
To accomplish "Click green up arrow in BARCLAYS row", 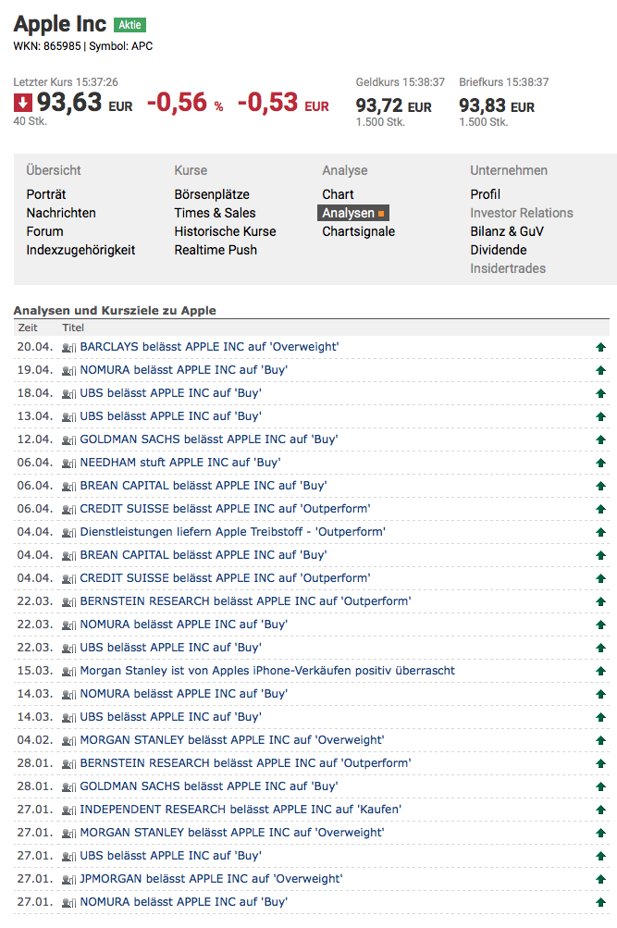I will [600, 347].
